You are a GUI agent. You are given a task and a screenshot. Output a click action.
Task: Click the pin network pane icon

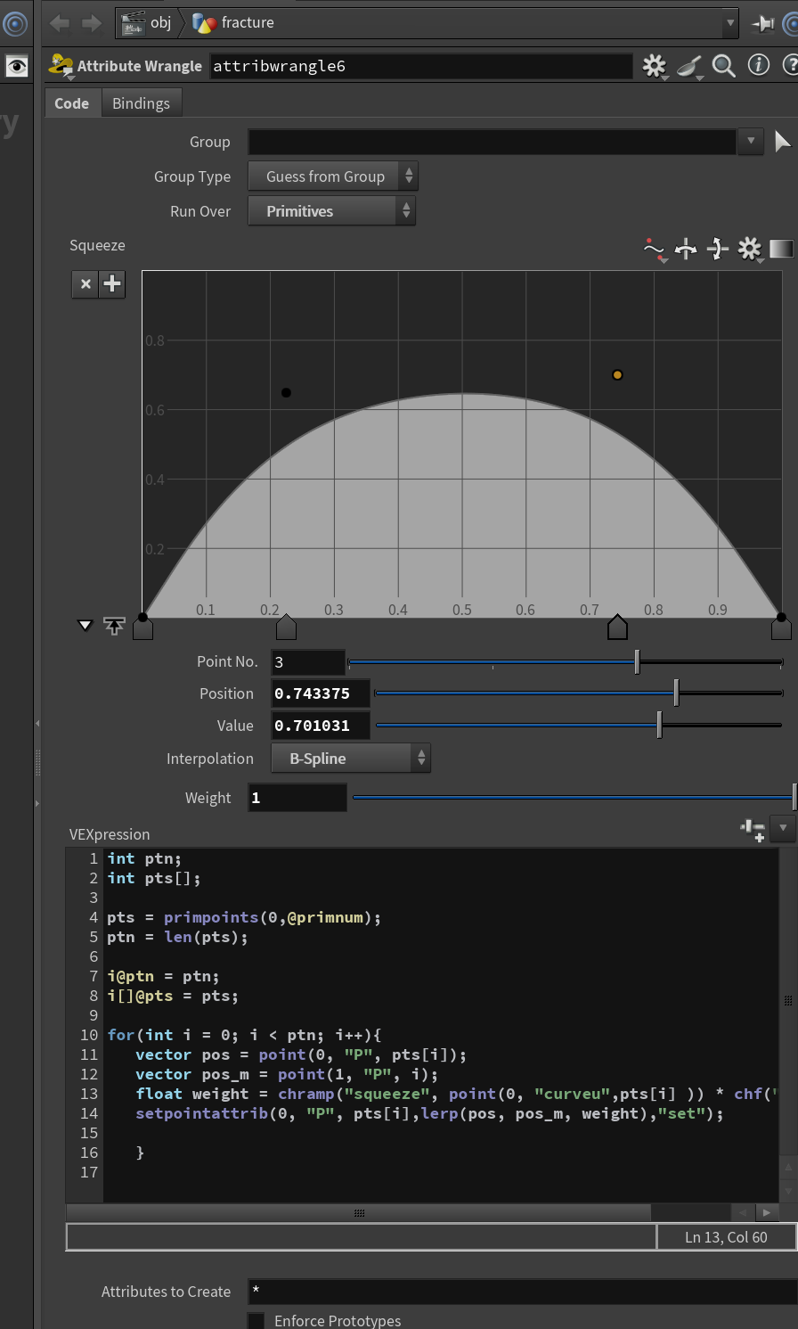tap(763, 23)
